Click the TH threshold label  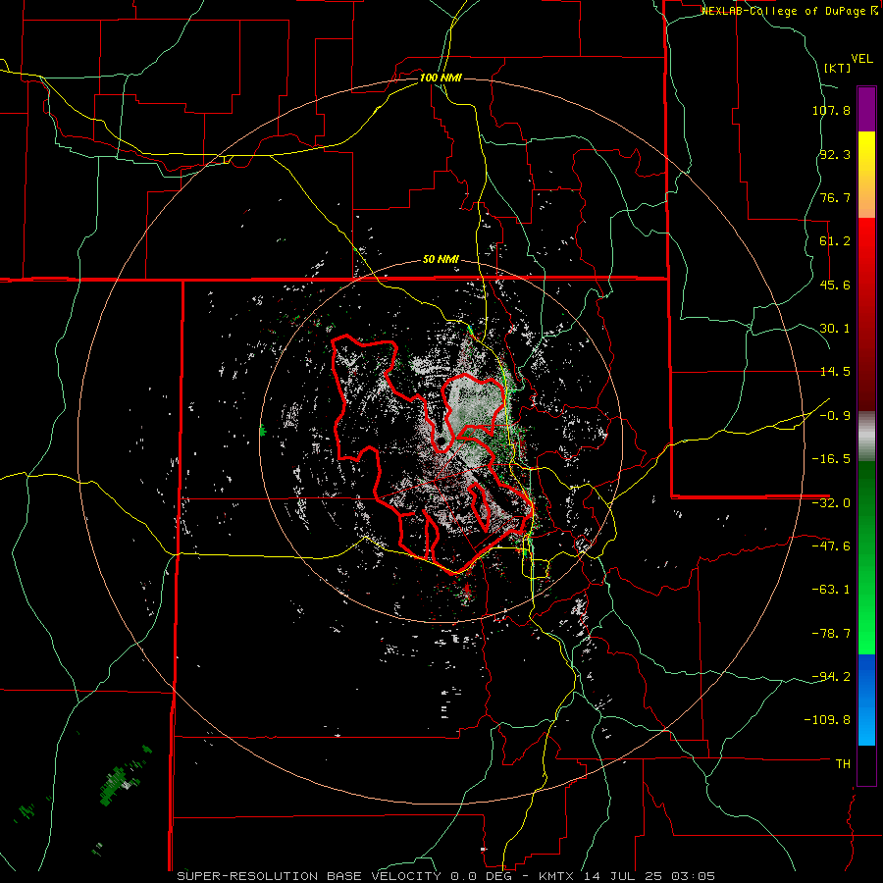coord(843,764)
